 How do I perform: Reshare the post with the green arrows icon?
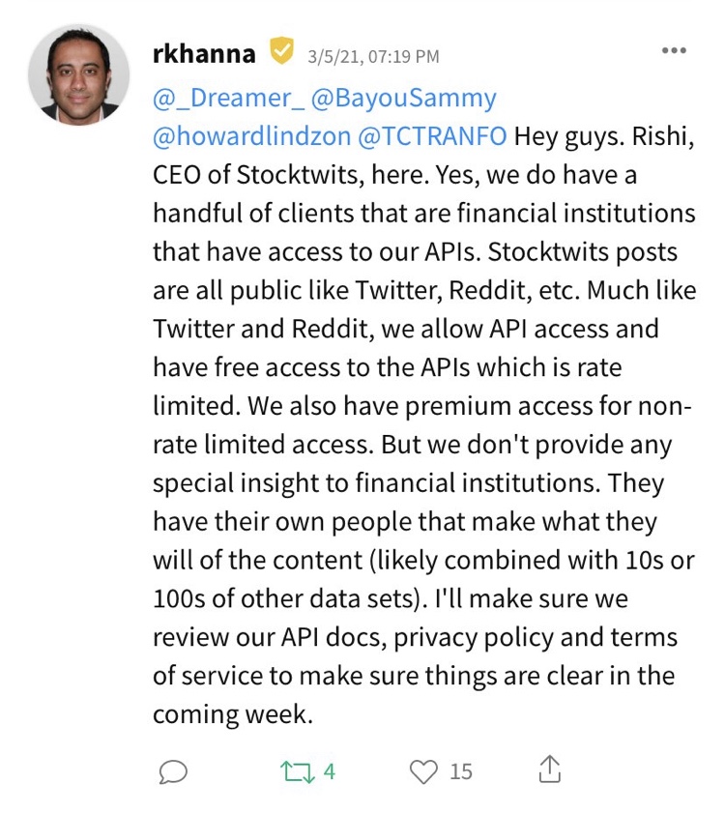(x=298, y=772)
